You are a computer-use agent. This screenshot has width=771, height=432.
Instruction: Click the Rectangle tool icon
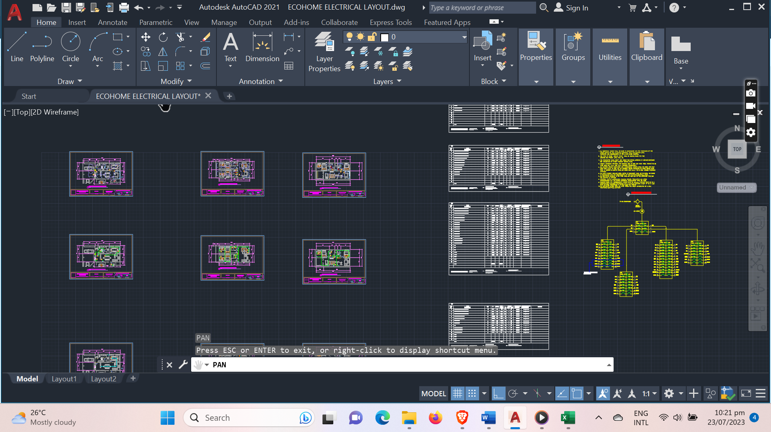click(x=118, y=37)
